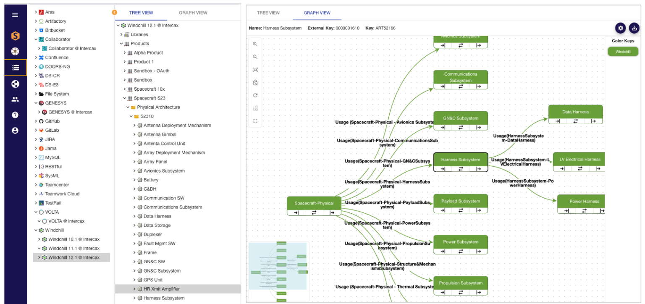This screenshot has width=645, height=304.
Task: Select the Data Harness tree item
Action: click(x=157, y=216)
